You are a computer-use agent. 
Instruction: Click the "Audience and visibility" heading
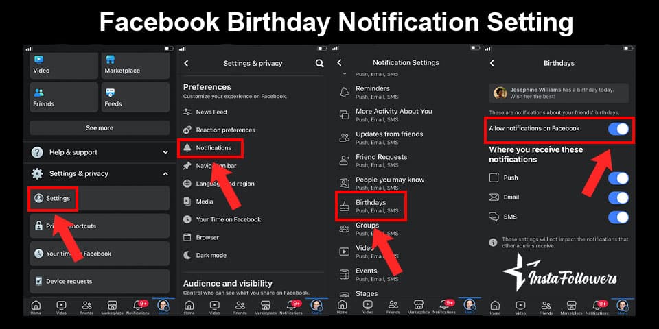point(227,284)
